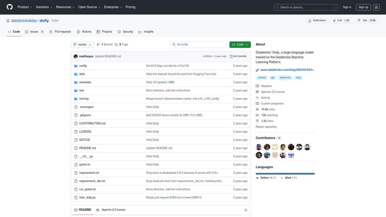Expand the Product menu
This screenshot has height=217, width=386.
[25, 7]
